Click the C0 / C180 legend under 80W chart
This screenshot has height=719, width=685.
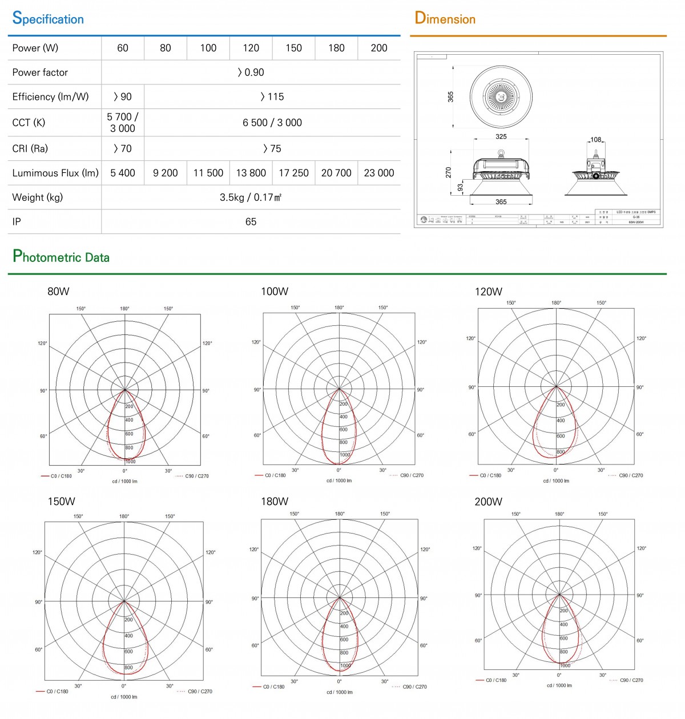coord(57,476)
